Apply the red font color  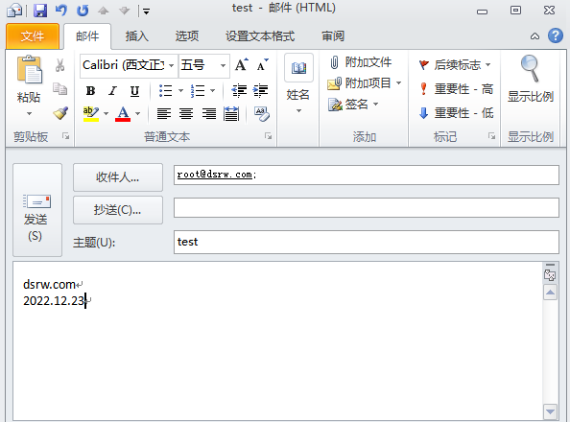tap(123, 114)
